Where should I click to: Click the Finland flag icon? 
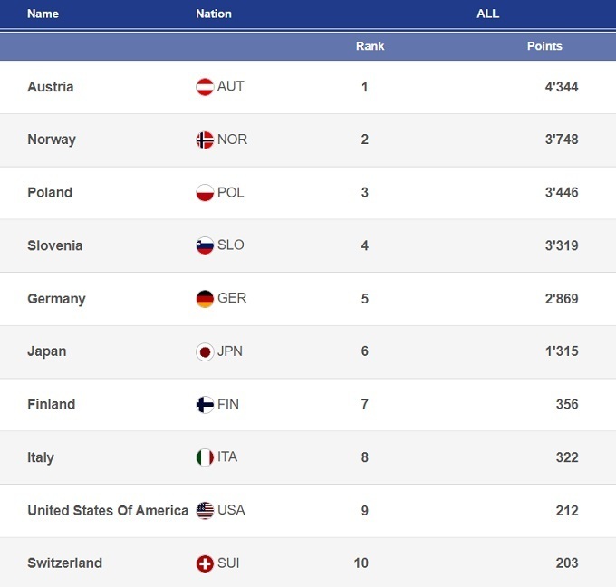205,404
